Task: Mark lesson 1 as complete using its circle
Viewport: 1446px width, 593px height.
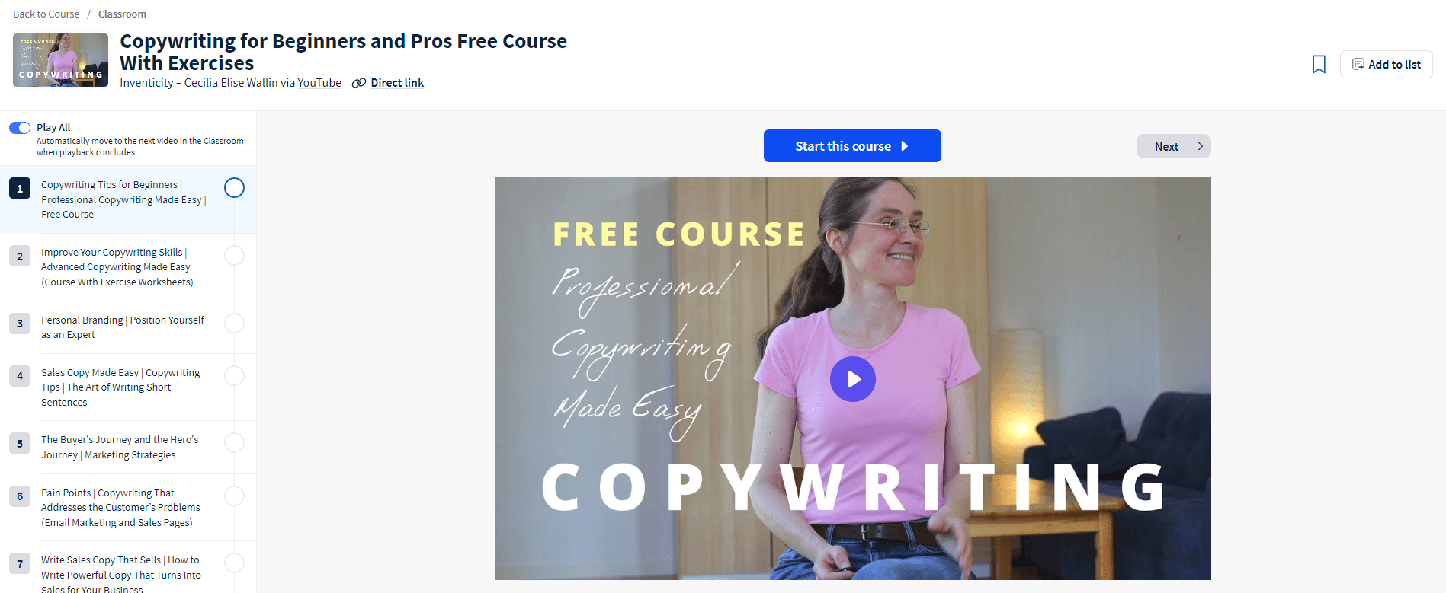Action: (x=235, y=187)
